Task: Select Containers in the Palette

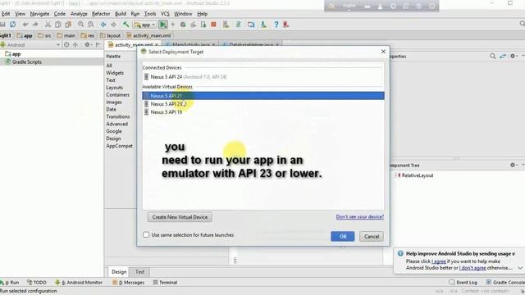Action: [118, 95]
